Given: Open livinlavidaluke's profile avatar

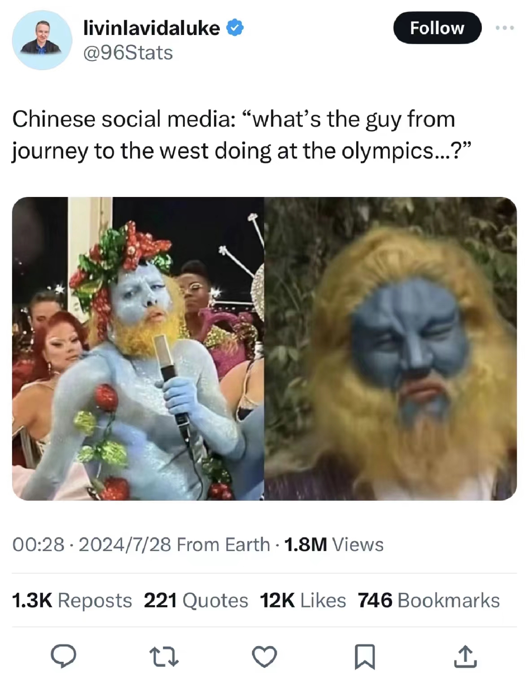Looking at the screenshot, I should pyautogui.click(x=42, y=40).
